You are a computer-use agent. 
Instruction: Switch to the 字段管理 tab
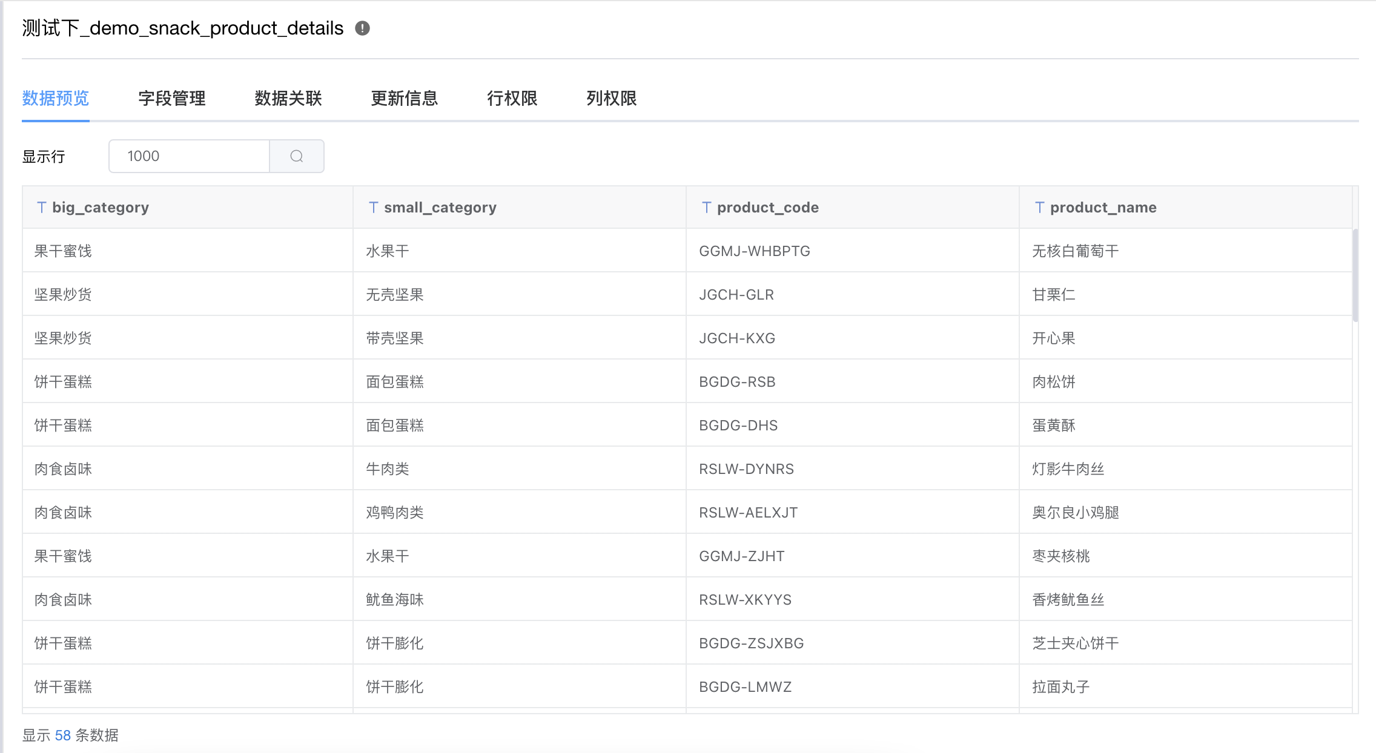click(x=172, y=99)
